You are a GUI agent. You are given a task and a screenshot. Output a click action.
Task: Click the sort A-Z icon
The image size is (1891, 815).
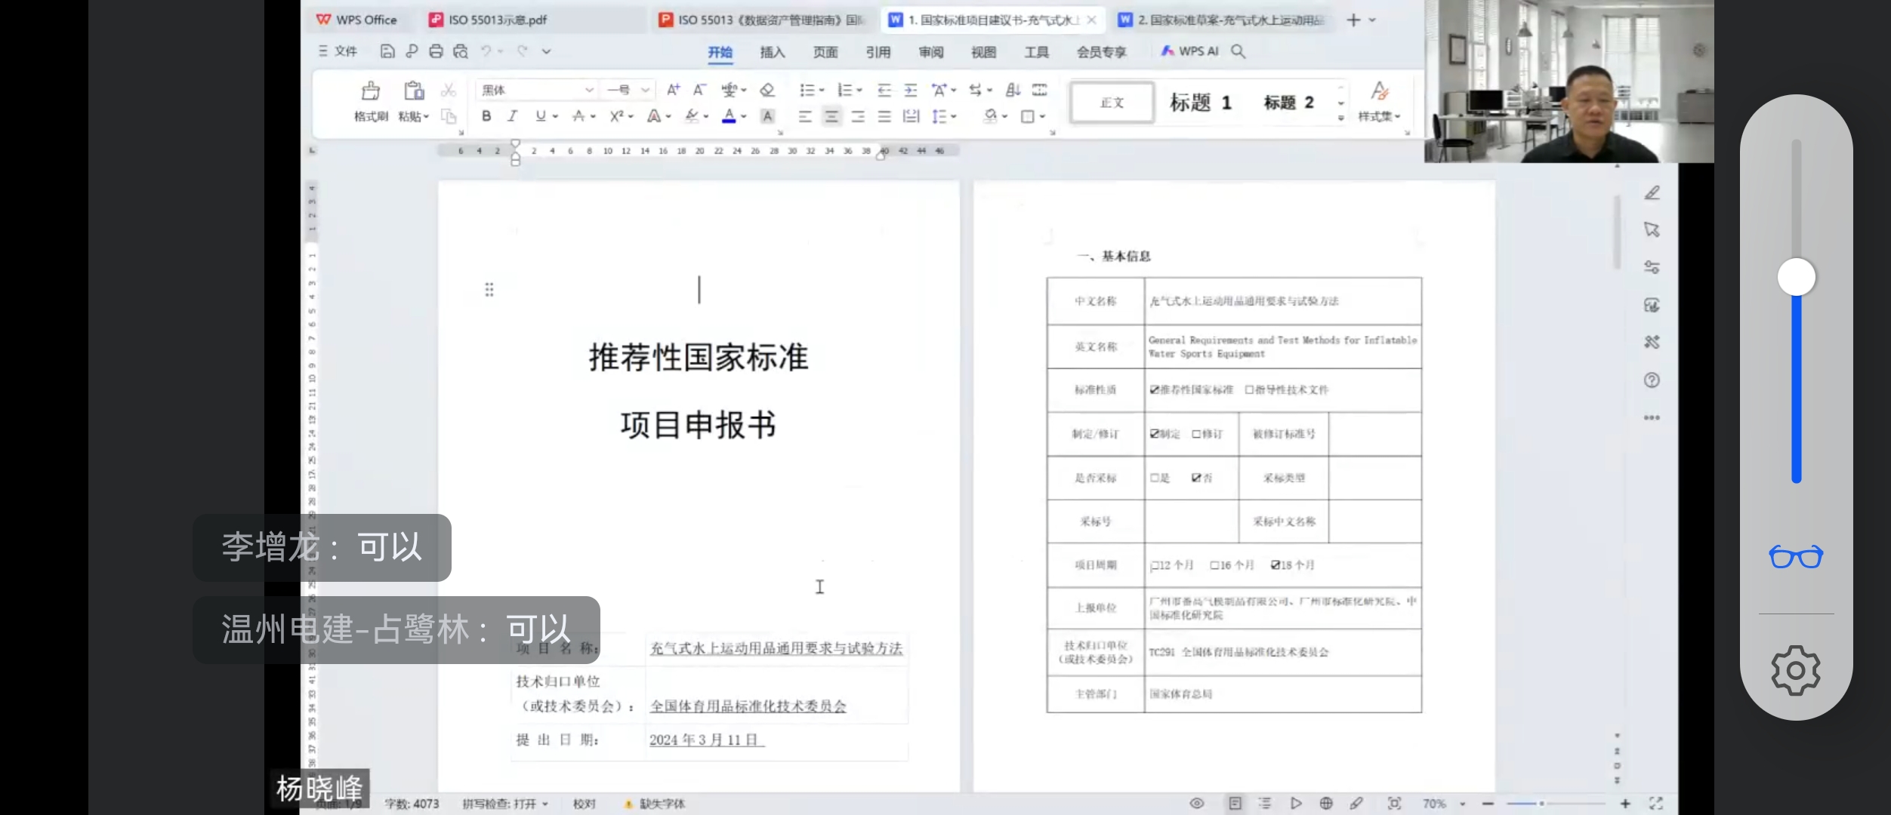pos(1013,90)
